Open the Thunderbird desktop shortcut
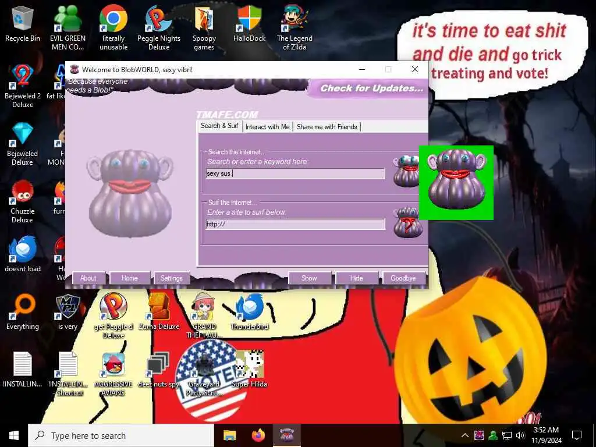The image size is (596, 447). click(x=249, y=312)
